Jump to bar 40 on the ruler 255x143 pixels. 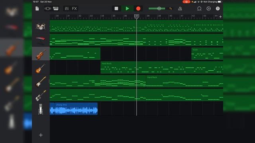tap(171, 16)
